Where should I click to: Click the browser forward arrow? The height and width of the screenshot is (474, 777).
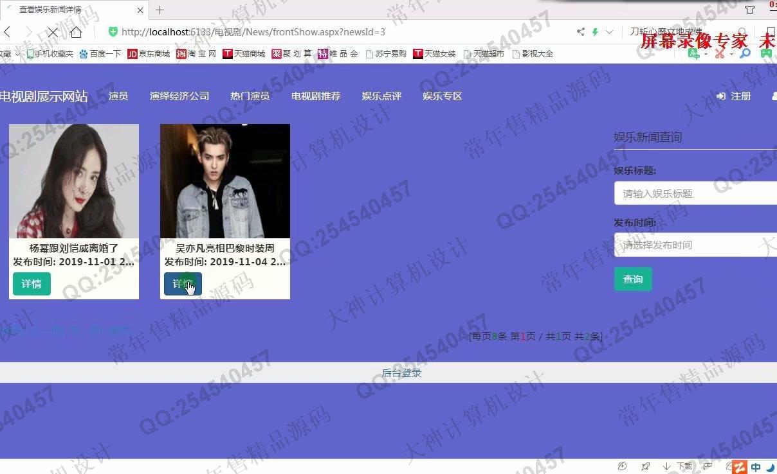click(x=28, y=32)
